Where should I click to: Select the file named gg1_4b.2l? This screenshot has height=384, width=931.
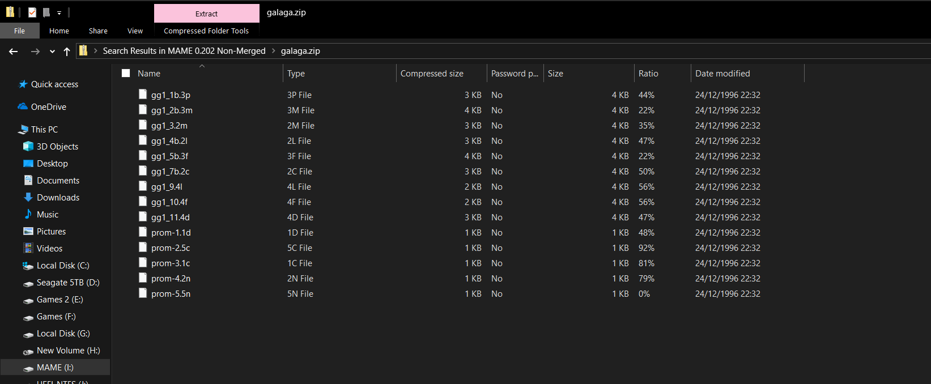(x=169, y=141)
